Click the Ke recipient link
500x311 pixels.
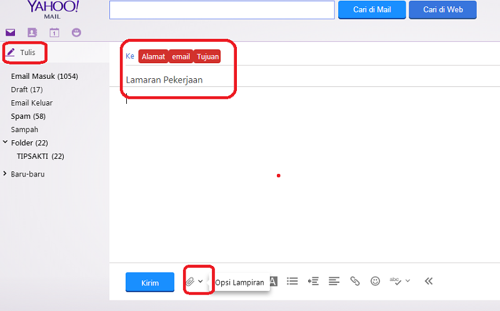[130, 56]
